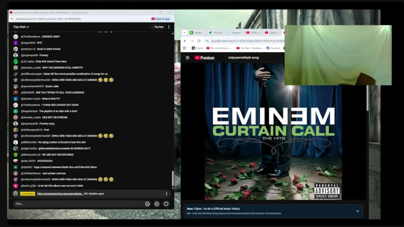Click the @DUMB3rd highlighted username badge
404x227 pixels.
27,194
